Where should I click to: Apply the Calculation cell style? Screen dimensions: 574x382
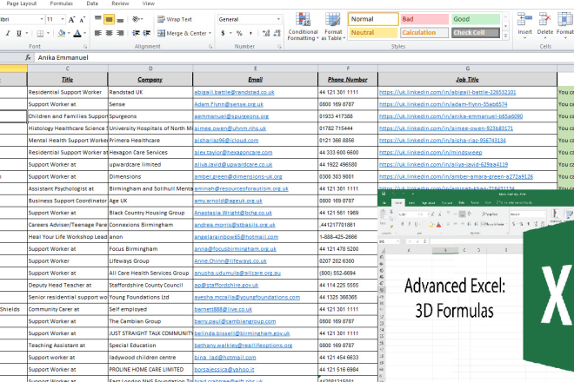[x=424, y=32]
